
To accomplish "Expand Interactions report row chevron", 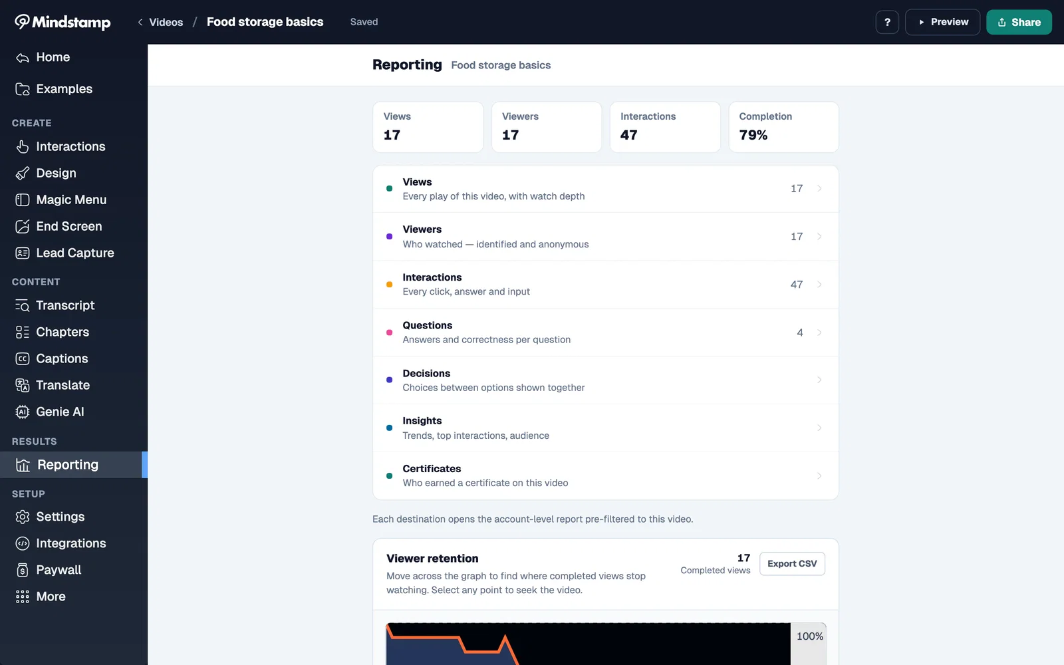I will coord(819,285).
